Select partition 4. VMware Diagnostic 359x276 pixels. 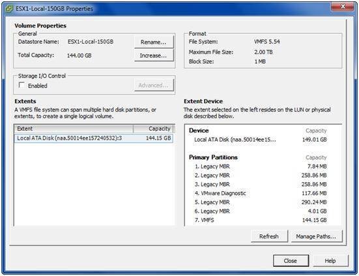tap(220, 193)
